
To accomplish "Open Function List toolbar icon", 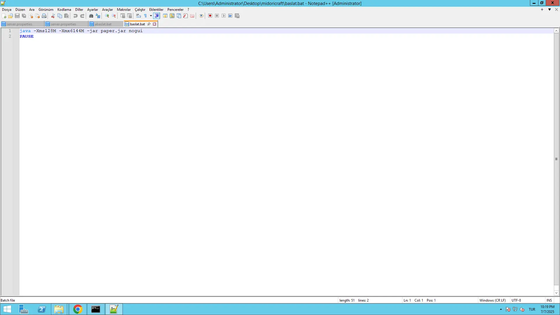I will (185, 16).
